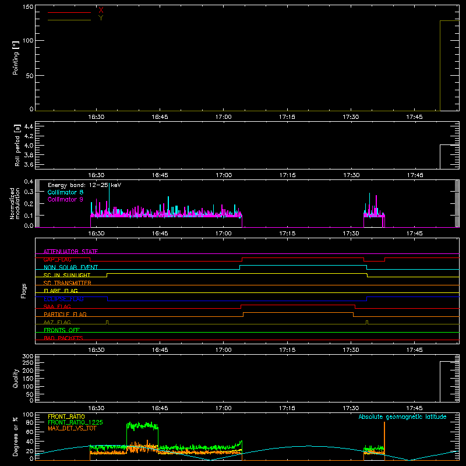Click the ATTENUATOR_STATE flag label

[x=70, y=252]
